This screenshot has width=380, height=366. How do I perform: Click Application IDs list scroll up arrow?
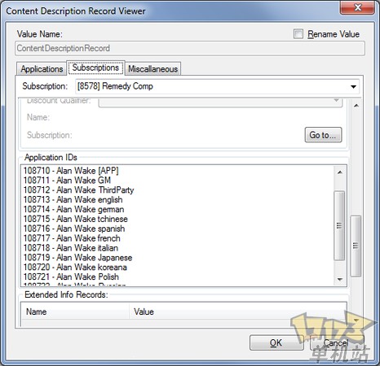pyautogui.click(x=339, y=172)
